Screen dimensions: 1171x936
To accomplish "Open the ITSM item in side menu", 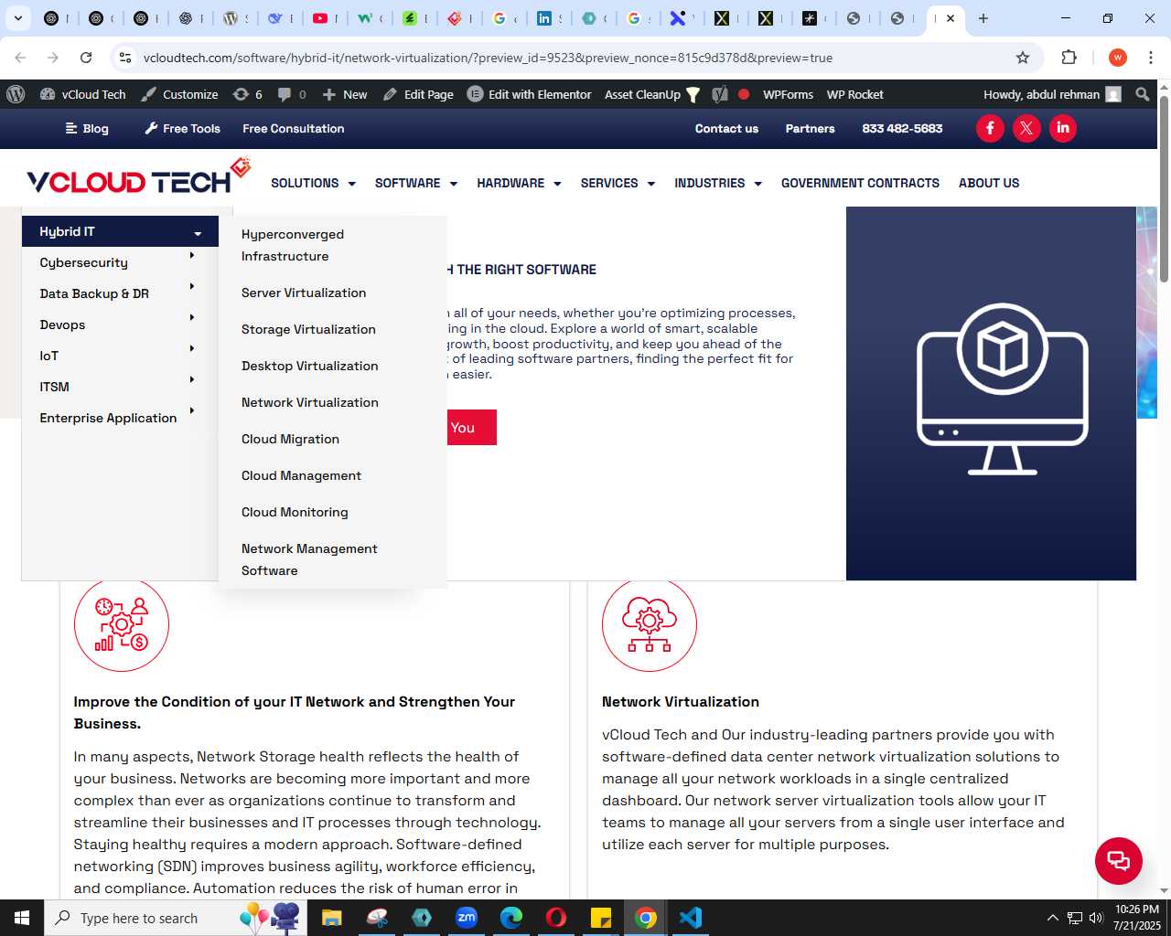I will [x=54, y=387].
